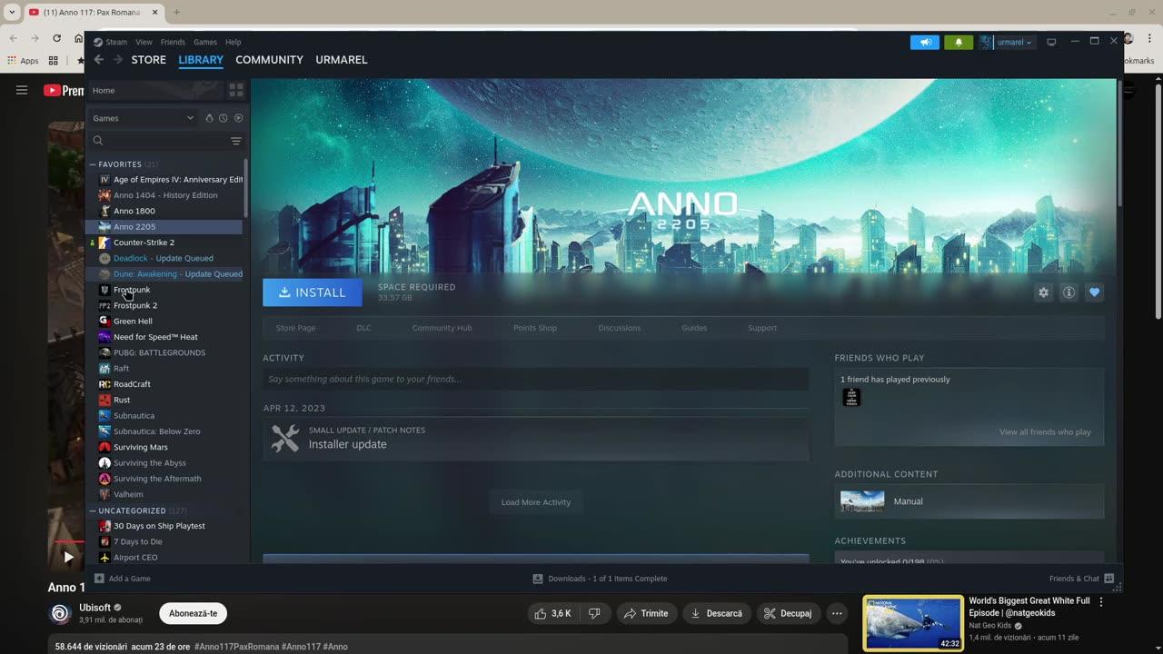Open the Steam announcements megaphone button
The image size is (1163, 654).
tap(924, 42)
